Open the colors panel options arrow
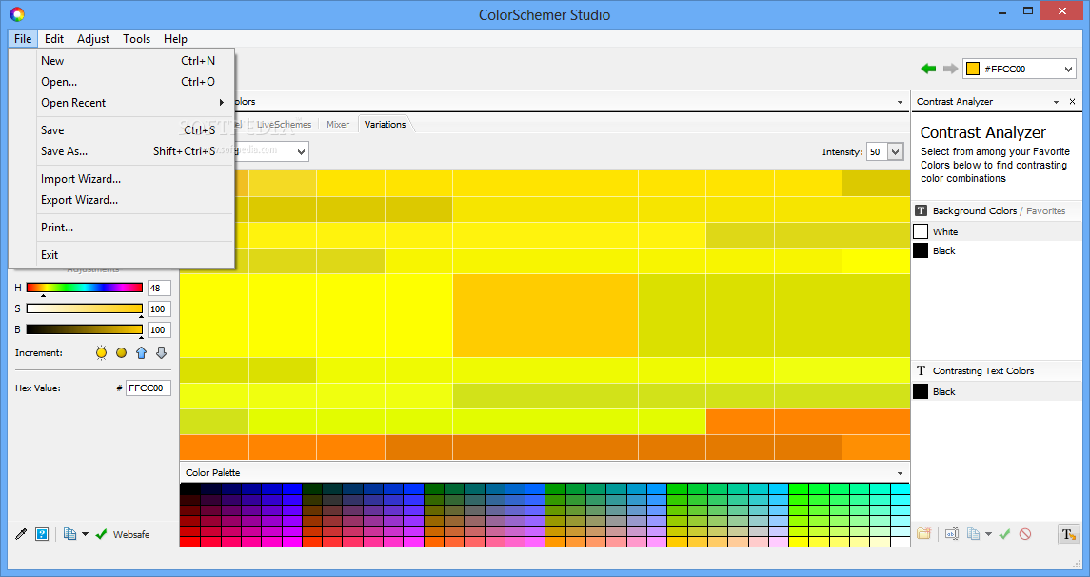 pos(901,102)
